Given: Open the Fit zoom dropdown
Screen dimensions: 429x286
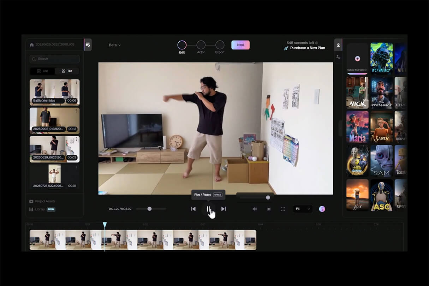Looking at the screenshot, I should 303,209.
